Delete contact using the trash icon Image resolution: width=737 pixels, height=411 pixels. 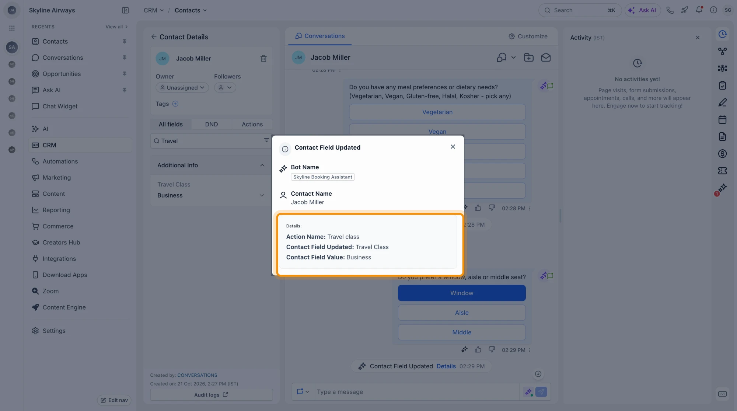point(263,59)
